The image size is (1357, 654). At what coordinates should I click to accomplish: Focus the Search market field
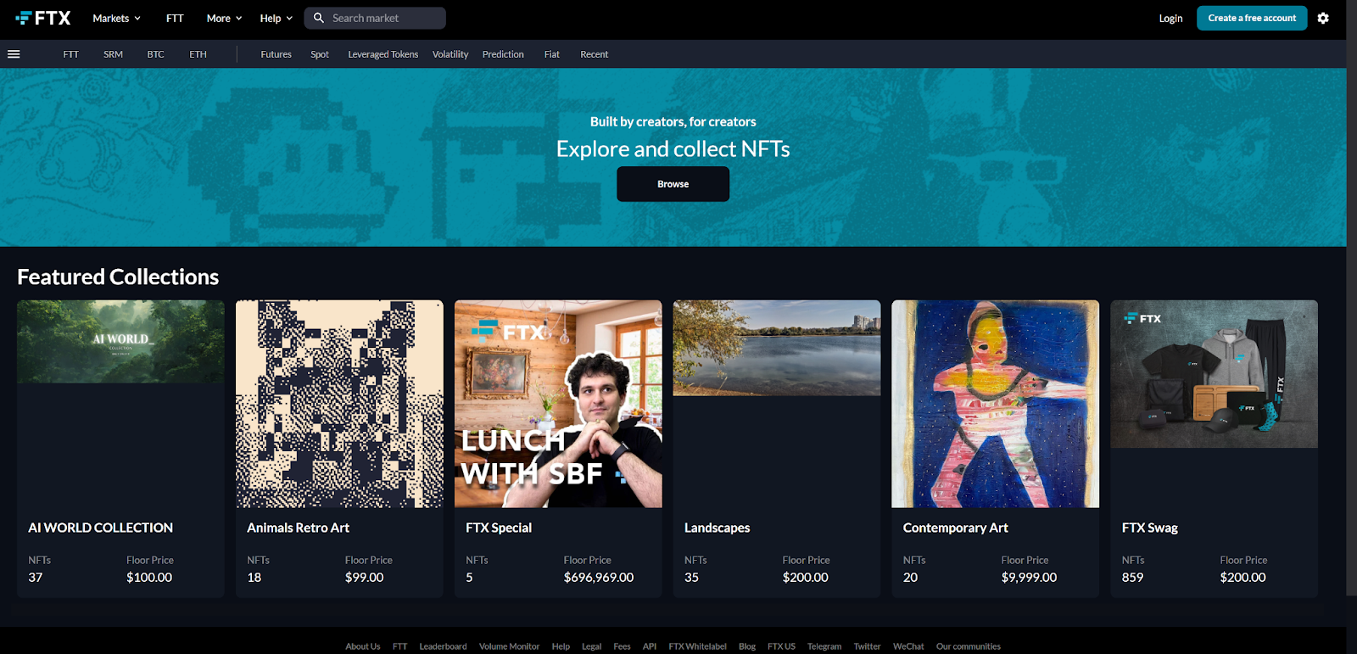[x=375, y=18]
